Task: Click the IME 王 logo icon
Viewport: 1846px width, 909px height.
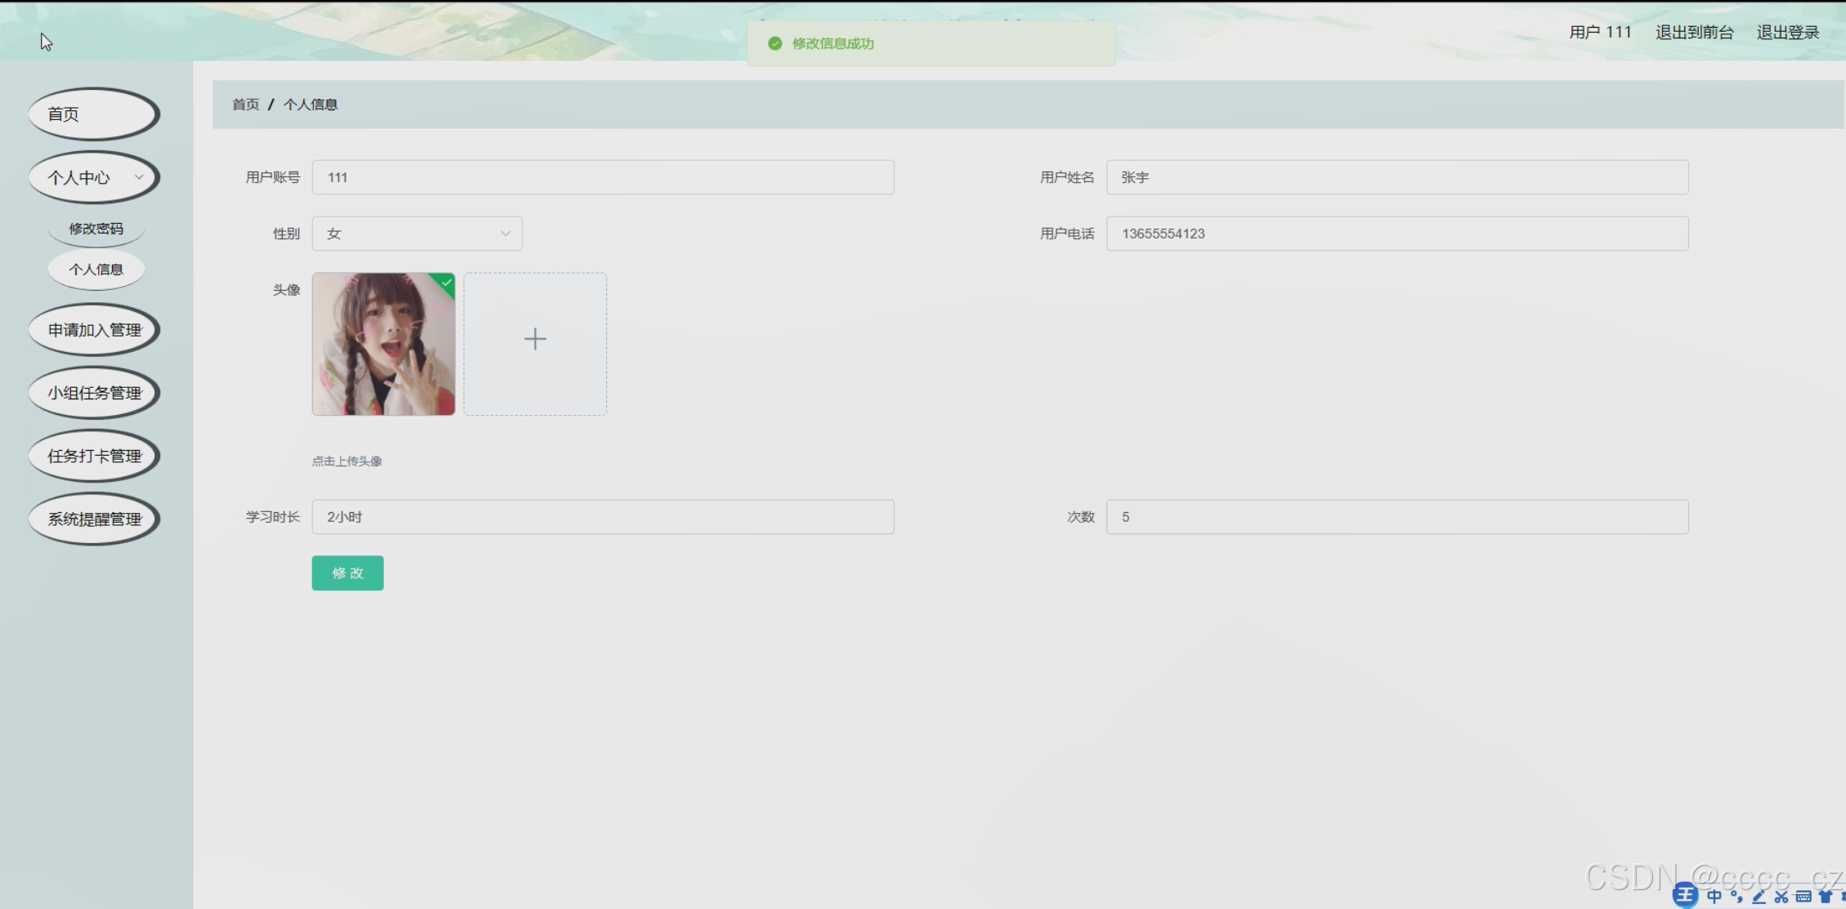Action: (x=1684, y=895)
